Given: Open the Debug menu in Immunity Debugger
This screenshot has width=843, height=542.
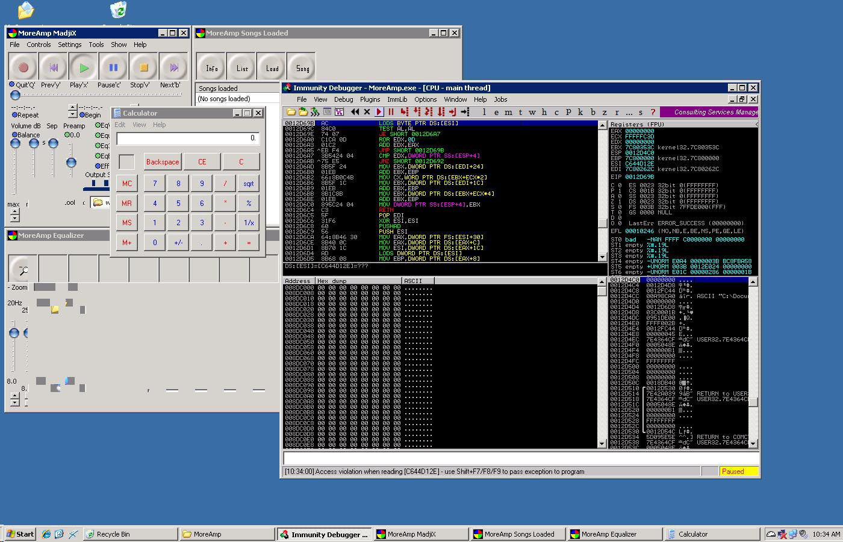Looking at the screenshot, I should point(343,99).
